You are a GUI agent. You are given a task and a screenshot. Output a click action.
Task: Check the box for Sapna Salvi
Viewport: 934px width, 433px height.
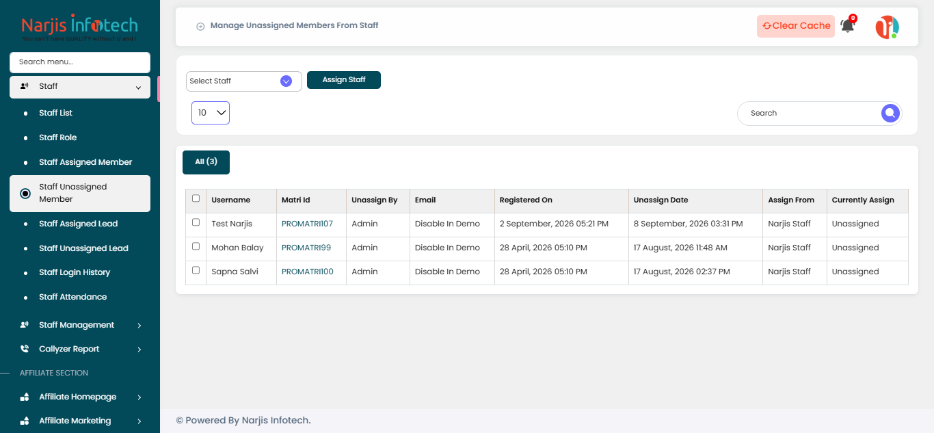(196, 270)
